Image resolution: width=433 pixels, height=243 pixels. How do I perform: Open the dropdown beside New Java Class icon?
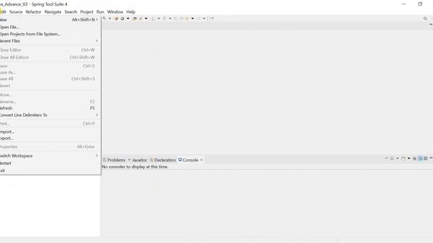(x=128, y=18)
